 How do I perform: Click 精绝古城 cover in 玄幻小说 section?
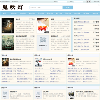(5, 62)
